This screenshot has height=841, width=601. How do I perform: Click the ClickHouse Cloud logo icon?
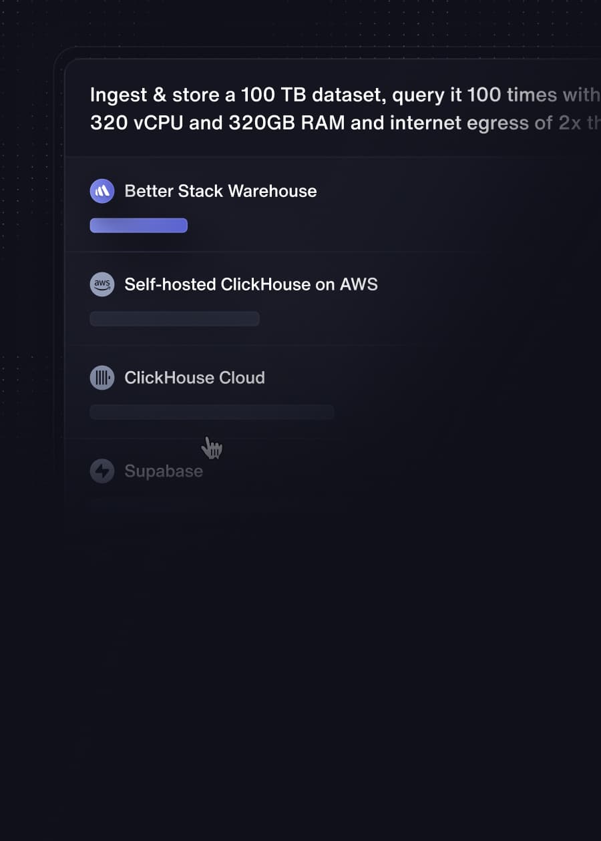[x=102, y=378]
